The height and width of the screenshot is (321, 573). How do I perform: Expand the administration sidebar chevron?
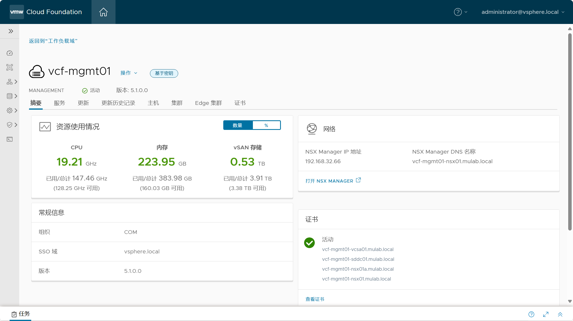[16, 110]
